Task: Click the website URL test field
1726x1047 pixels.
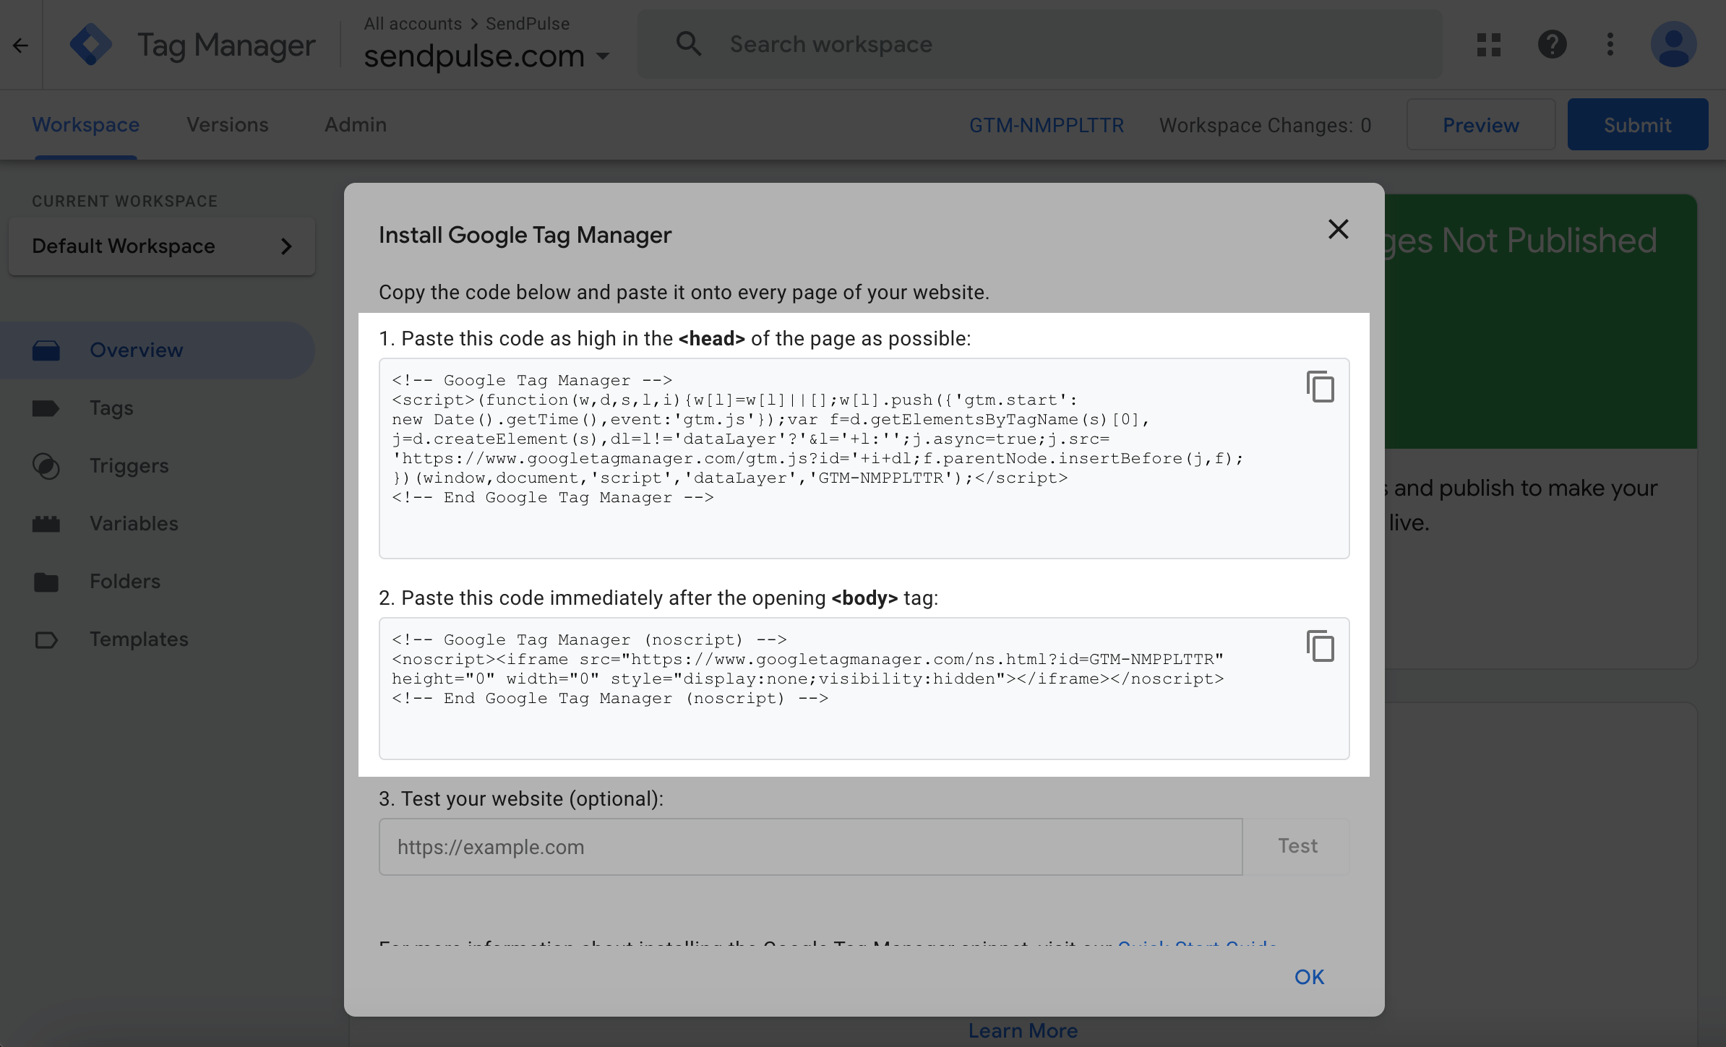Action: (810, 847)
